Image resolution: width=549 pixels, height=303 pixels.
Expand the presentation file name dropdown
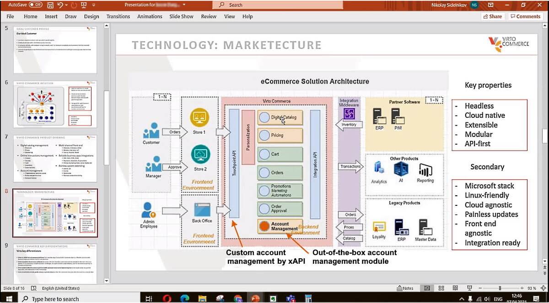pyautogui.click(x=184, y=5)
